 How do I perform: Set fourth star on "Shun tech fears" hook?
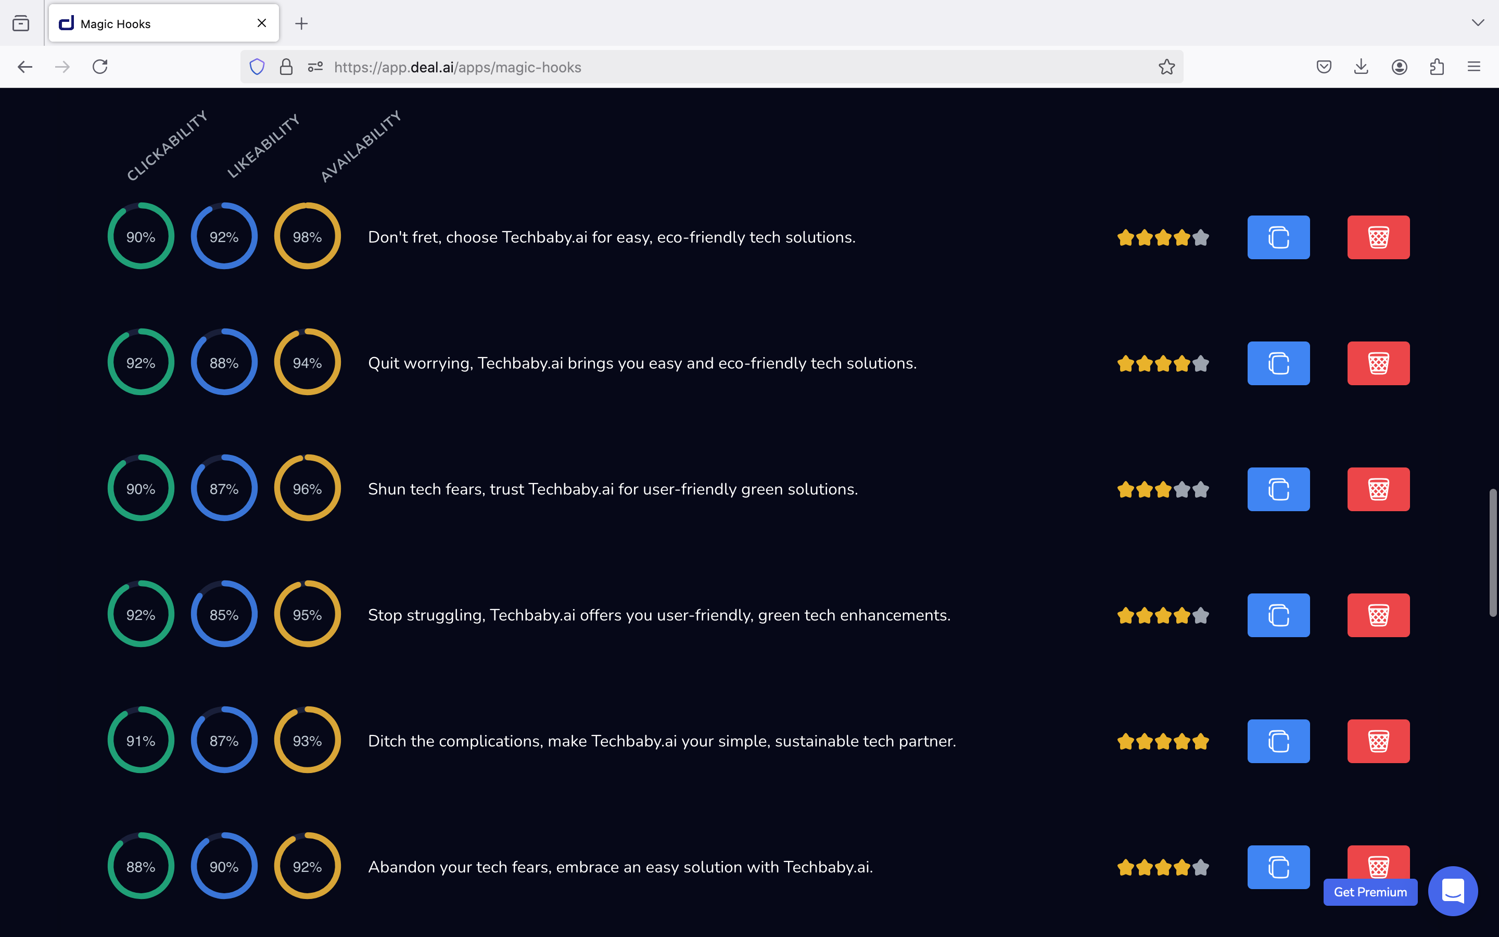coord(1182,489)
